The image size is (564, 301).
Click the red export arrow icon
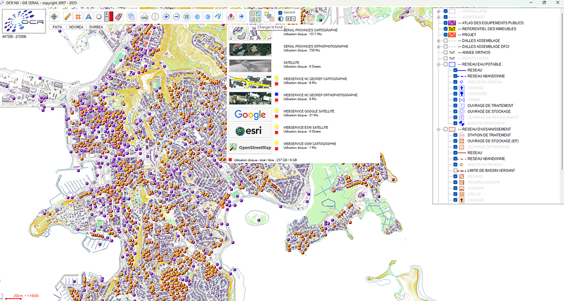pos(231,16)
